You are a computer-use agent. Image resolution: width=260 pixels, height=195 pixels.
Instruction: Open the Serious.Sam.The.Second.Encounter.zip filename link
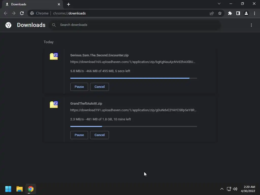coord(99,55)
